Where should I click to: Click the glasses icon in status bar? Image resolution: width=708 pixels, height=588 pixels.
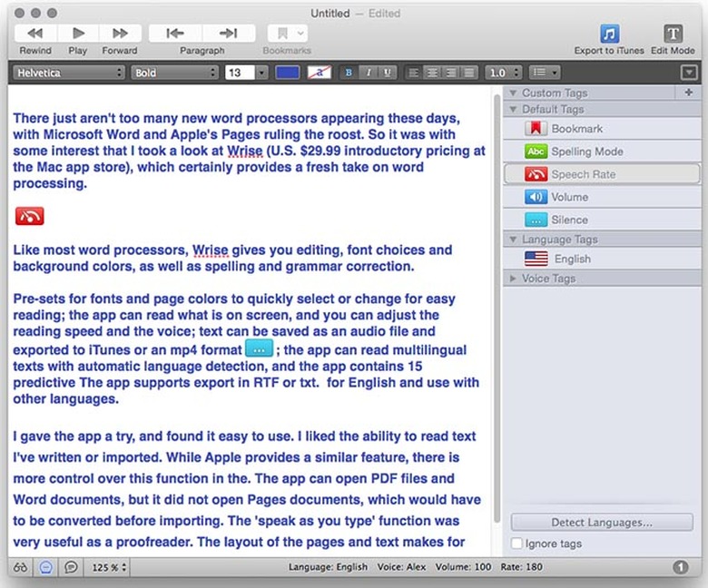[20, 567]
